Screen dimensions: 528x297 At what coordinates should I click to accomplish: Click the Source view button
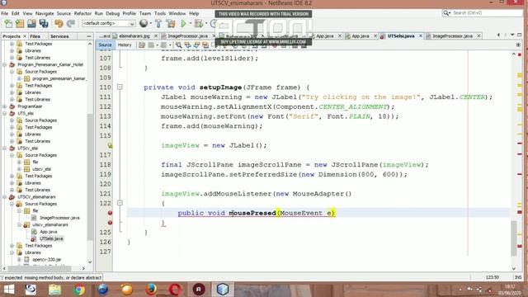(x=105, y=45)
